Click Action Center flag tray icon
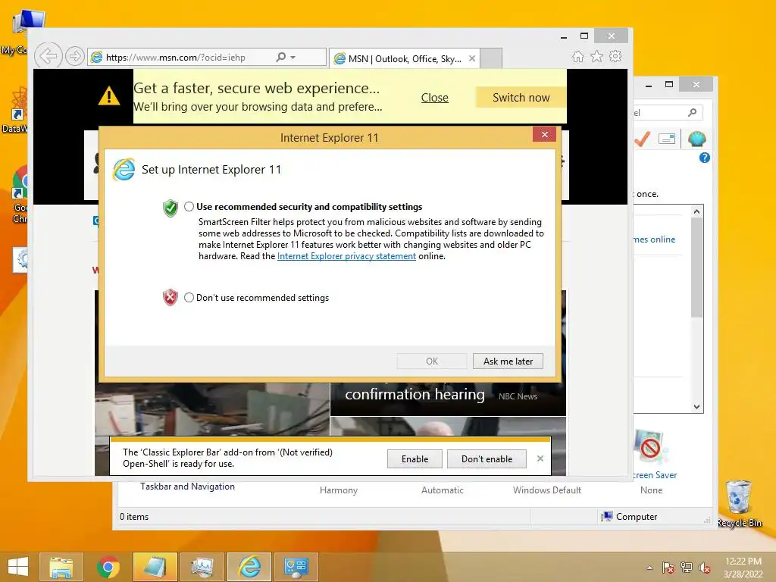Image resolution: width=776 pixels, height=582 pixels. [668, 568]
